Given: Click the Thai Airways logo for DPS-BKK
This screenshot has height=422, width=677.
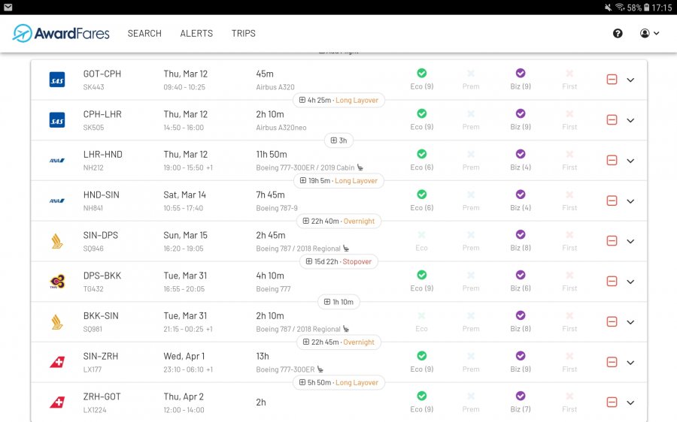Looking at the screenshot, I should tap(57, 282).
